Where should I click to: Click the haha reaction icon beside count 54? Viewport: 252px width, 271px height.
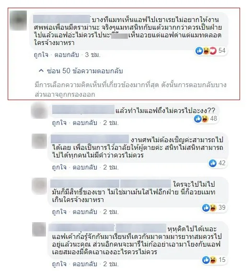click(x=206, y=51)
